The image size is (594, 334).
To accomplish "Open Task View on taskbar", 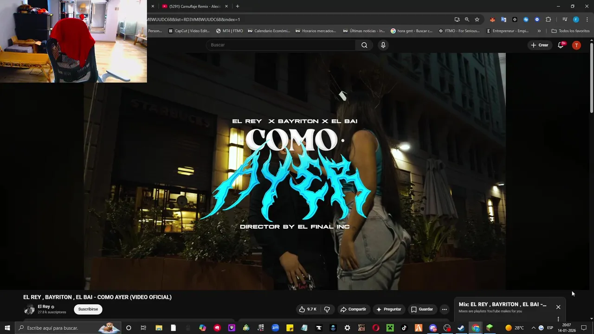I will pyautogui.click(x=143, y=328).
